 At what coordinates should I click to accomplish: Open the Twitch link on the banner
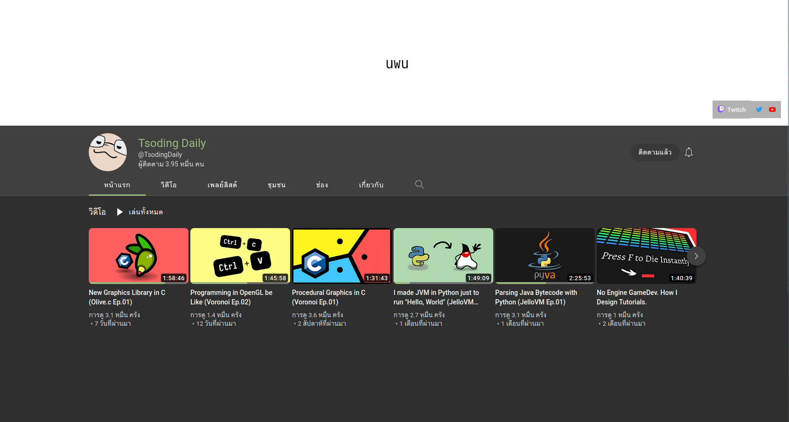[732, 110]
